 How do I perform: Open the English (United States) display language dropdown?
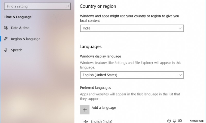(132, 75)
